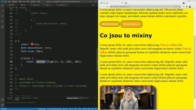
Task: Open Chrome three-dot menu
Action: pos(193,7)
